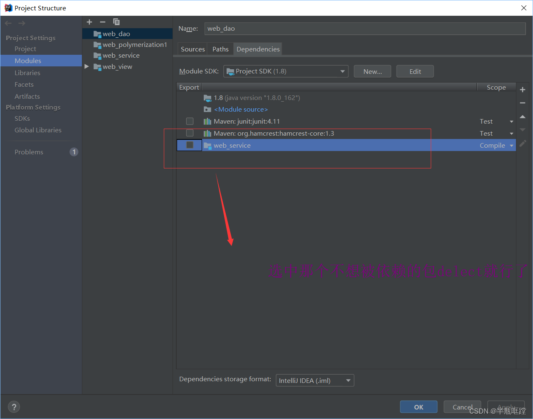Open the Paths tab
533x419 pixels.
coord(220,49)
